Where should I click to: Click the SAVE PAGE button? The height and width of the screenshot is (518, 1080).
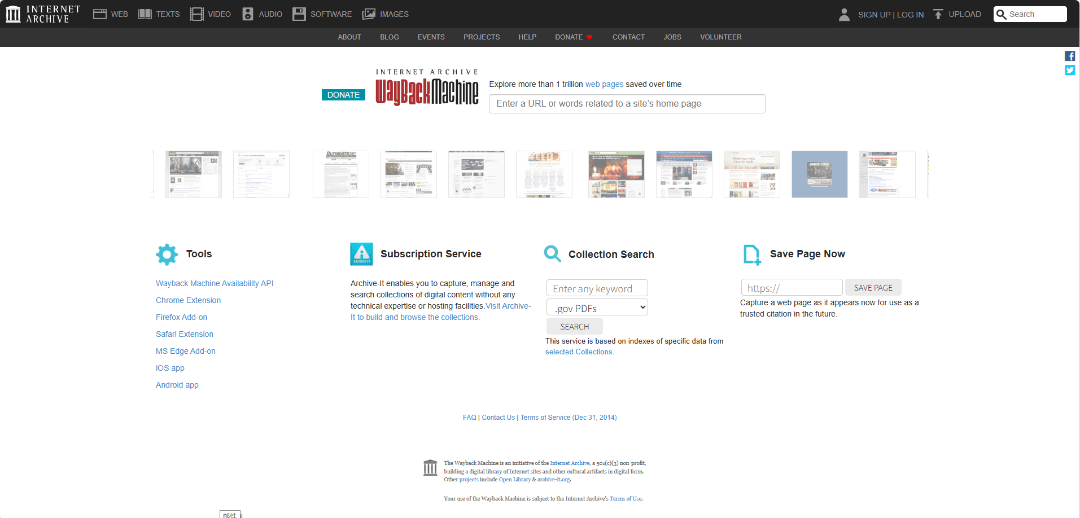(x=873, y=288)
